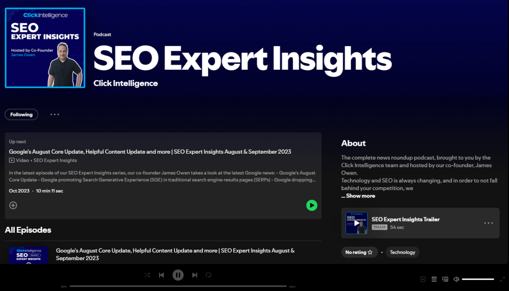Skip to the next episode

[x=194, y=275]
